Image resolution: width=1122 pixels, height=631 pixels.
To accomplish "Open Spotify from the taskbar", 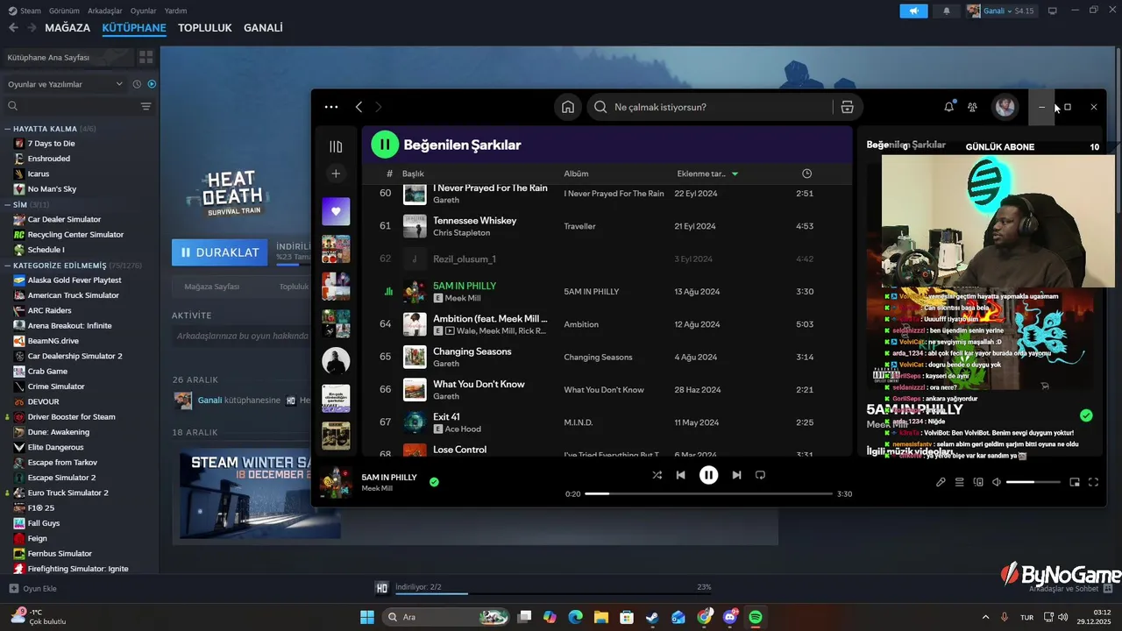I will [756, 617].
